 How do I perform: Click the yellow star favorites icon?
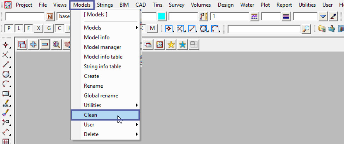coord(171,45)
